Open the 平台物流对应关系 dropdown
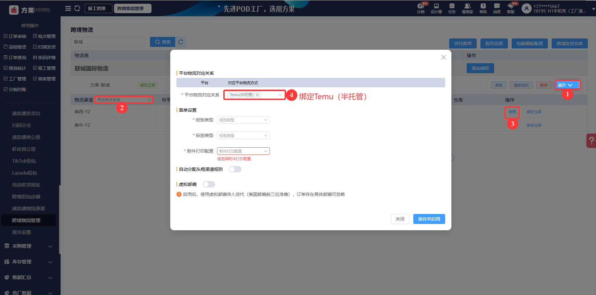This screenshot has height=295, width=596. pos(255,95)
